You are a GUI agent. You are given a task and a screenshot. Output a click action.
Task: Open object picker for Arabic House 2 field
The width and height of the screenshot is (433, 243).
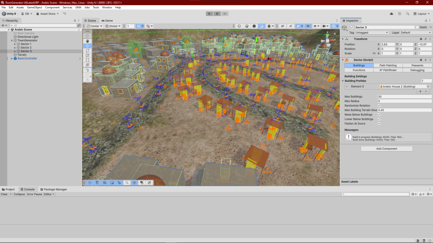428,86
